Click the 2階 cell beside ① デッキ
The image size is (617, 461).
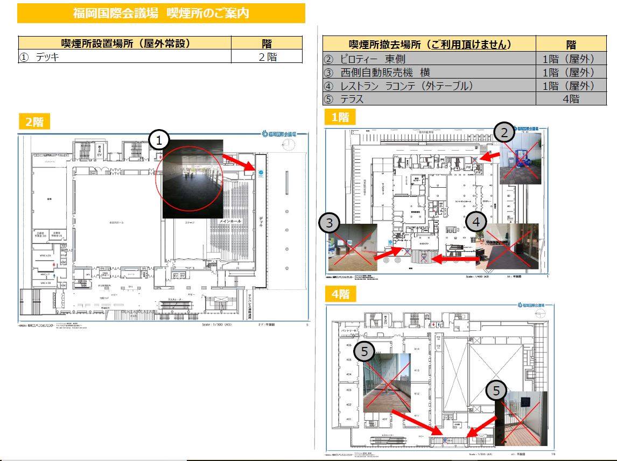point(267,56)
